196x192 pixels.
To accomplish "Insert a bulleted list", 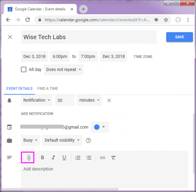I will click(89, 158).
